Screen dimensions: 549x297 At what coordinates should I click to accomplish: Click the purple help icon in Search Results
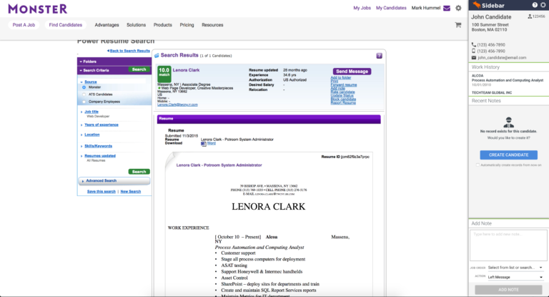[x=379, y=55]
